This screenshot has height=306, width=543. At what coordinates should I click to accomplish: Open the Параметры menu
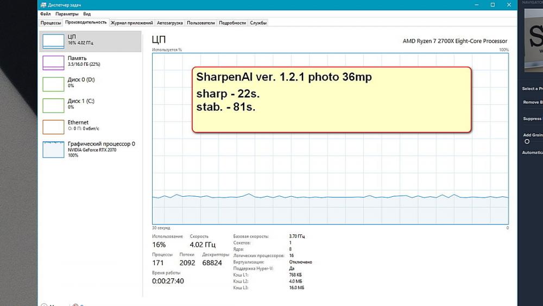(x=67, y=14)
